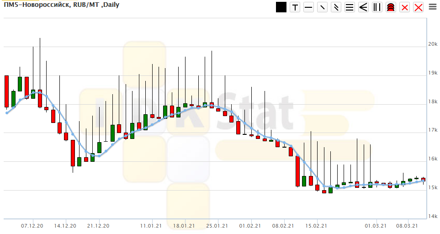This screenshot has width=440, height=234.
Task: Click the larger red X clear-all icon
Action: tap(419, 7)
